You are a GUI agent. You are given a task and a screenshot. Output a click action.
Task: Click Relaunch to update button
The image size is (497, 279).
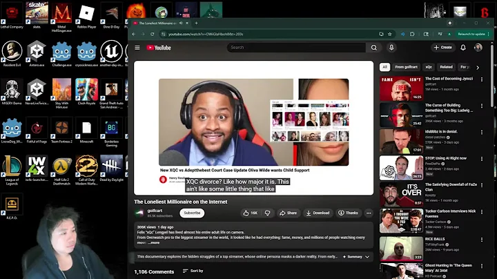pos(471,34)
